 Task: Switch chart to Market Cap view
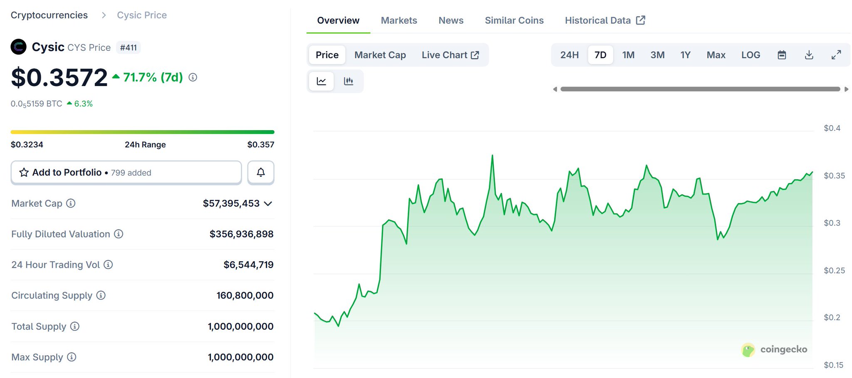pos(380,55)
